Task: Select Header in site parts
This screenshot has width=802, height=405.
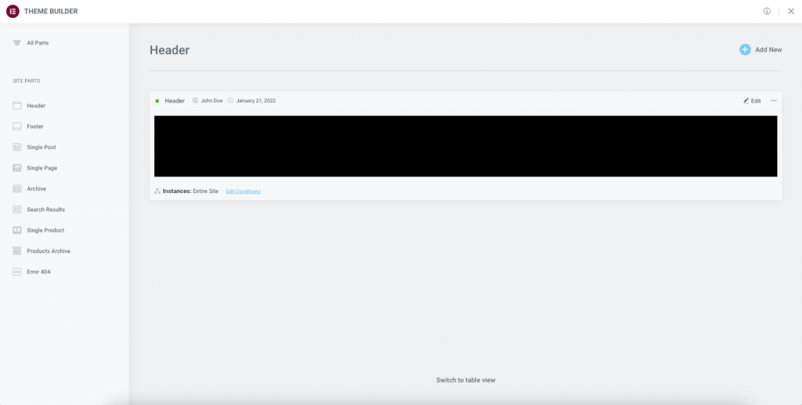Action: 35,106
